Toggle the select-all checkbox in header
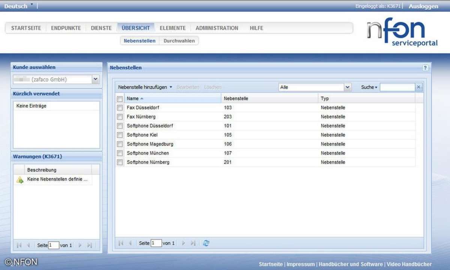The height and width of the screenshot is (270, 450). pyautogui.click(x=120, y=99)
